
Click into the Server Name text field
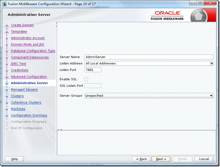149,57
